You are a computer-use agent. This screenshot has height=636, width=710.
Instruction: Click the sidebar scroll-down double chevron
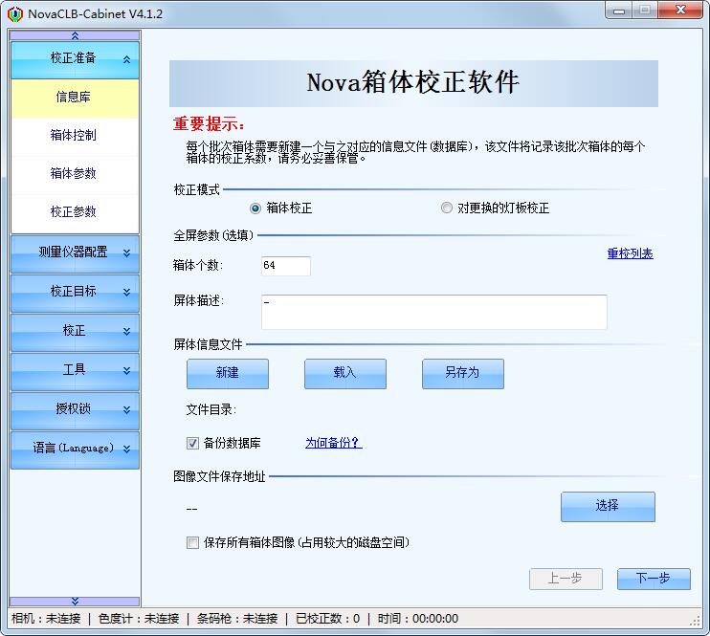click(75, 601)
